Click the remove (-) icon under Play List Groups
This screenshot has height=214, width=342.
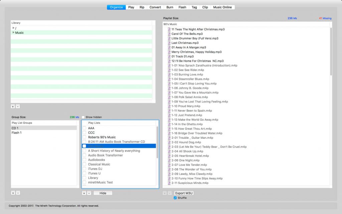coord(17,193)
